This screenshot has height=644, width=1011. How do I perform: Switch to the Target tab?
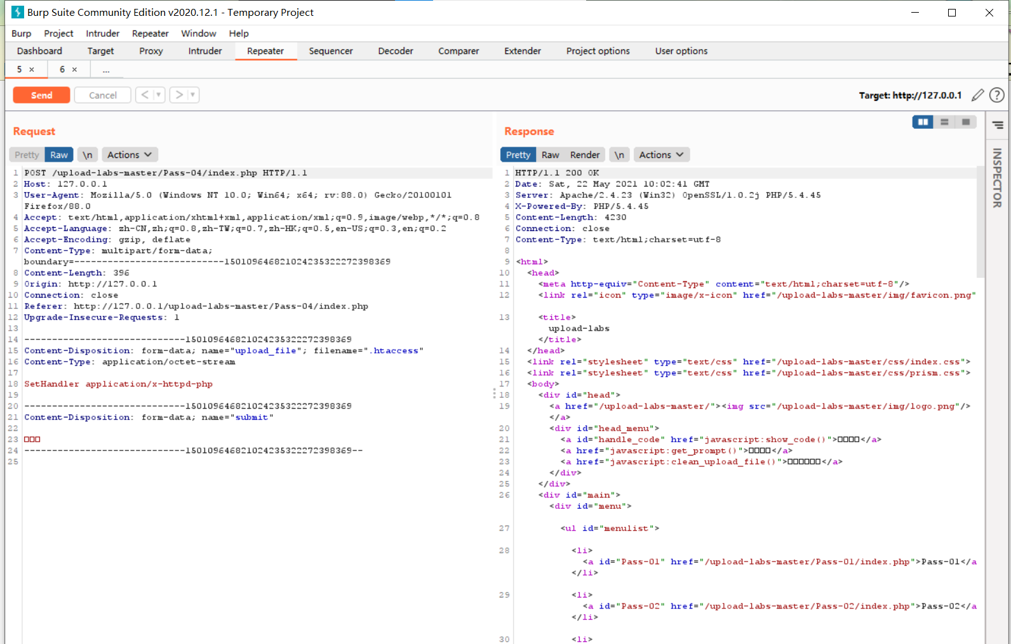click(x=101, y=51)
